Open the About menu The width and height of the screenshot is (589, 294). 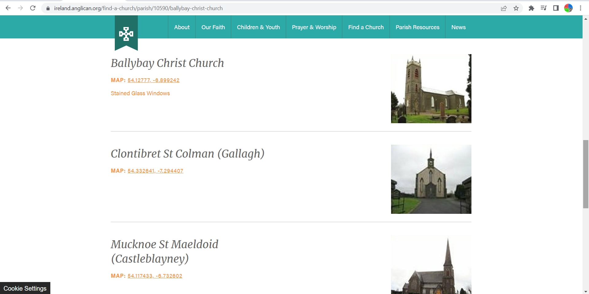(x=182, y=27)
